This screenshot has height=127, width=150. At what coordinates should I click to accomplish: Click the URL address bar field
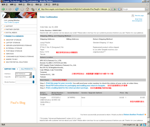click(x=74, y=9)
